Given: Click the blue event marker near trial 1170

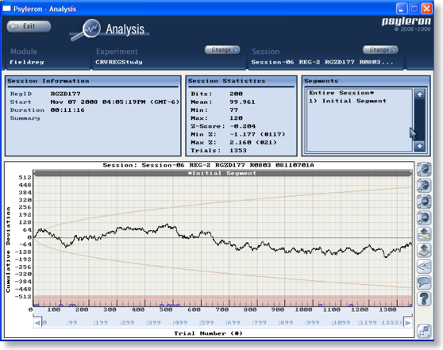Looking at the screenshot, I should pos(351,306).
